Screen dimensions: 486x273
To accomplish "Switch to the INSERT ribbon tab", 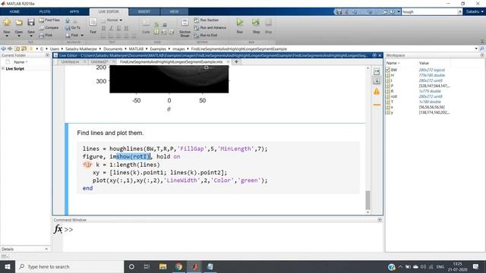I will click(144, 12).
